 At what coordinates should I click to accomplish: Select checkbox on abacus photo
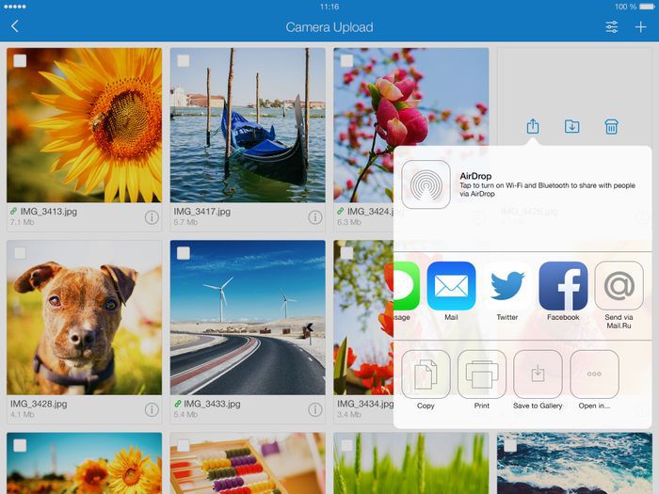(184, 445)
